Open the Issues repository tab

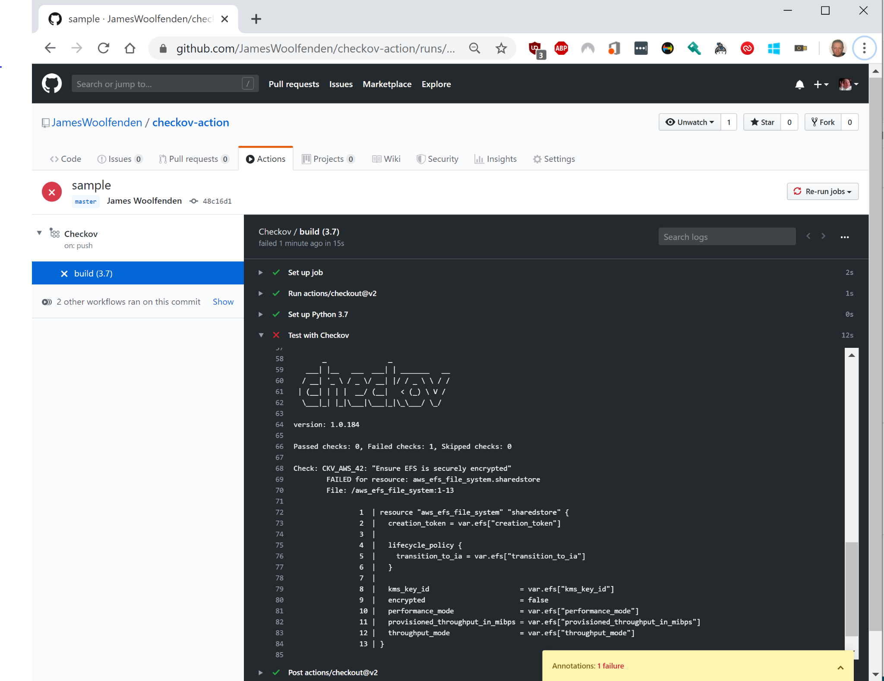[120, 159]
